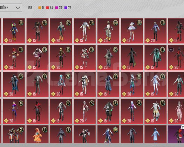
Task: Select the orange dress level 1 outfit
Action: point(38,134)
